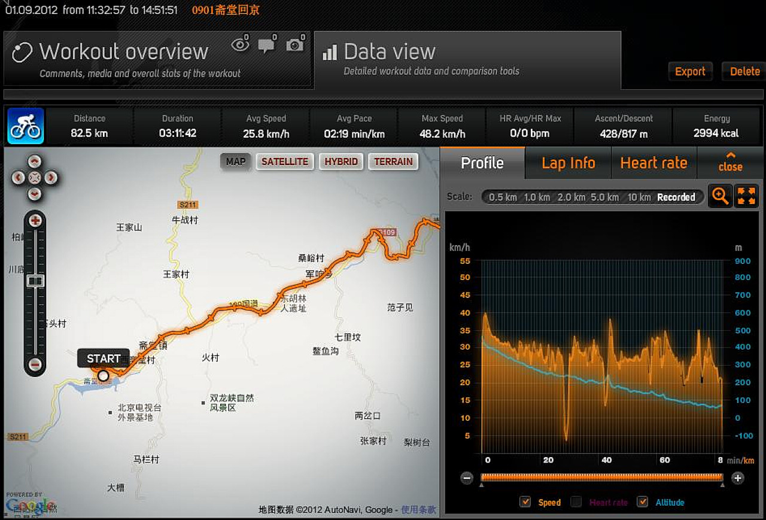This screenshot has height=520, width=766.
Task: Expand chart range with plus circle button
Action: pyautogui.click(x=738, y=478)
